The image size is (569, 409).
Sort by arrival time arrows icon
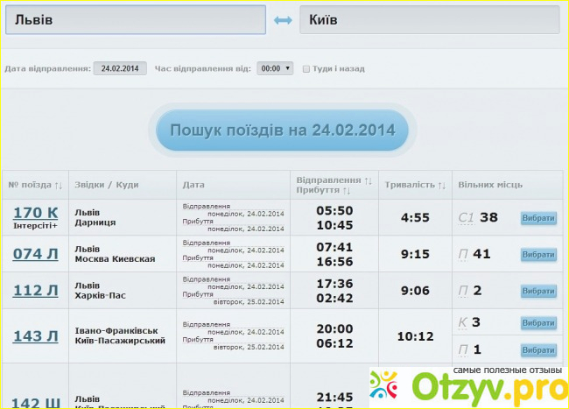pyautogui.click(x=346, y=191)
